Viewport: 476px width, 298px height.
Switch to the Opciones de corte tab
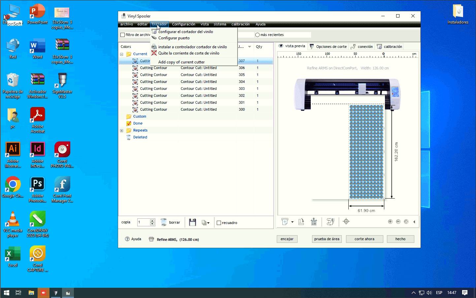click(328, 47)
